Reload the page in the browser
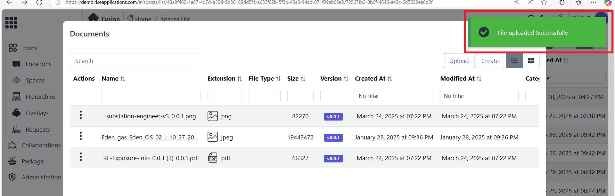 point(39,3)
